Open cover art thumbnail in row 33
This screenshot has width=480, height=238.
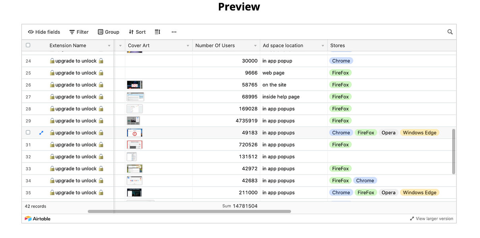click(134, 168)
